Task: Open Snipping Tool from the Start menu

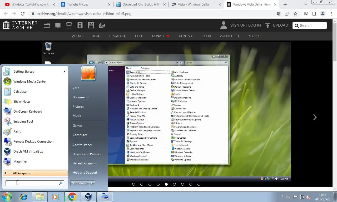Action: click(x=35, y=122)
